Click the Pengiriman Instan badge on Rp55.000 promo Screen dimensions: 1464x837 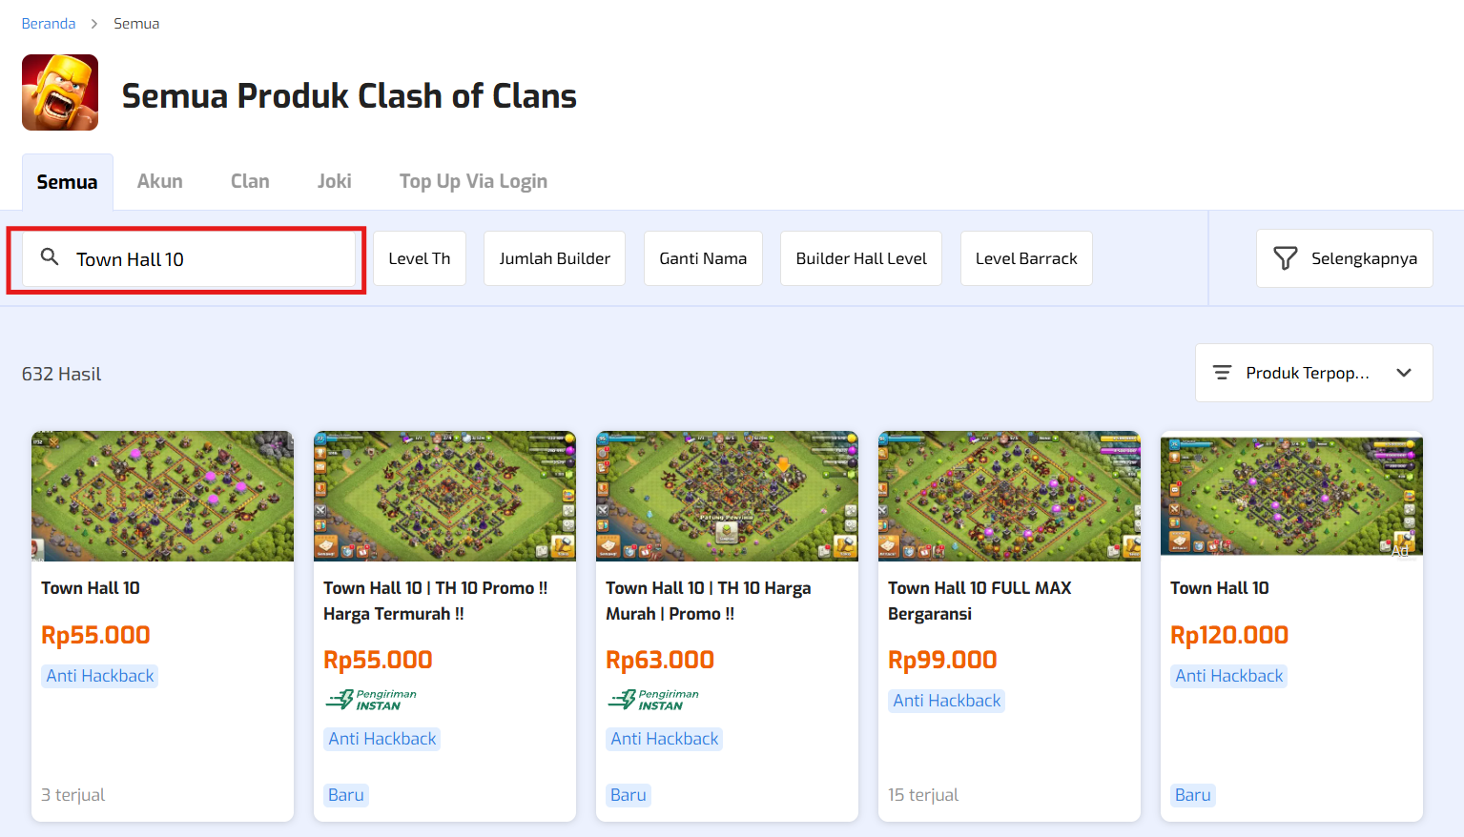pos(372,700)
